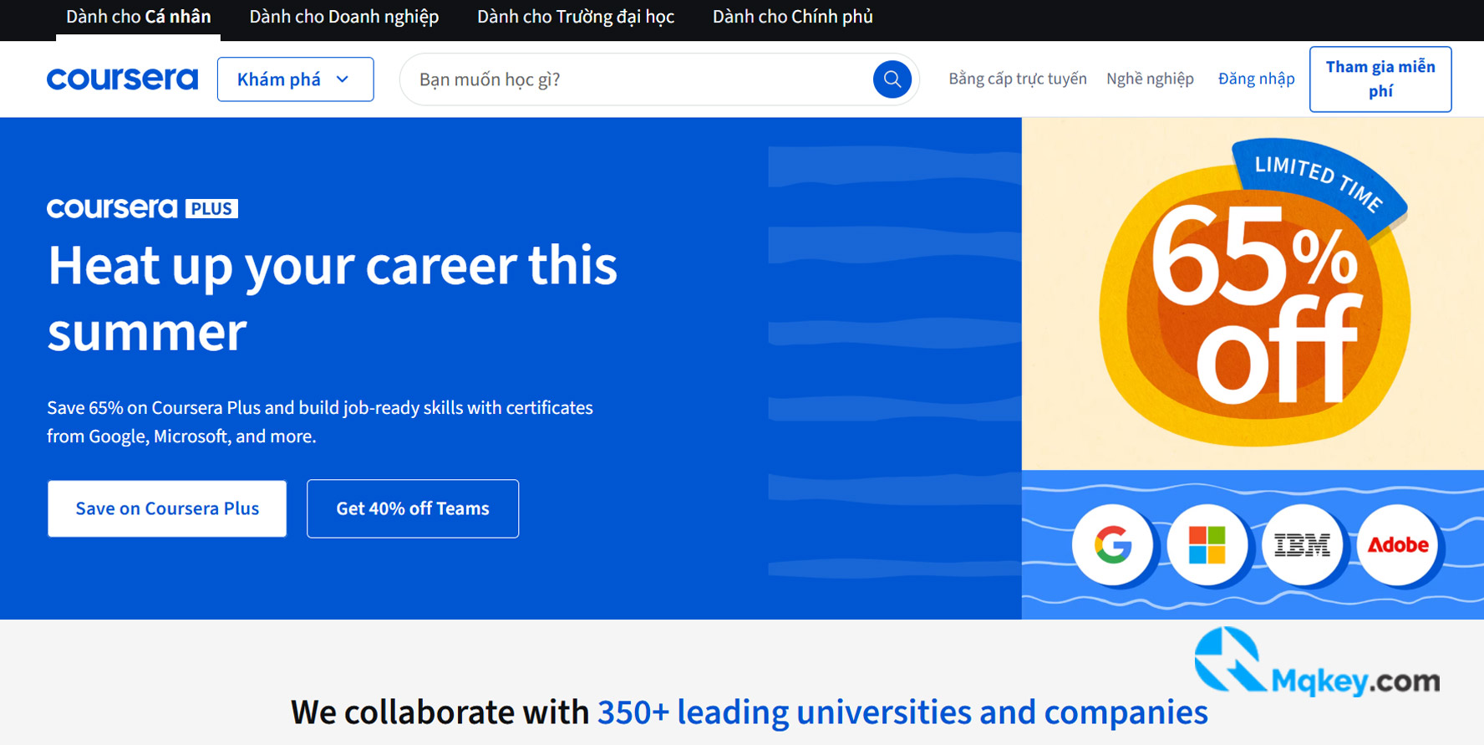Click 'Heat up your career this summer' headline
This screenshot has height=745, width=1484.
332,299
